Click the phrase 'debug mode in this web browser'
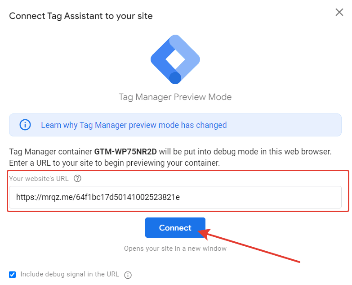Image resolution: width=352 pixels, height=285 pixels. [x=272, y=152]
